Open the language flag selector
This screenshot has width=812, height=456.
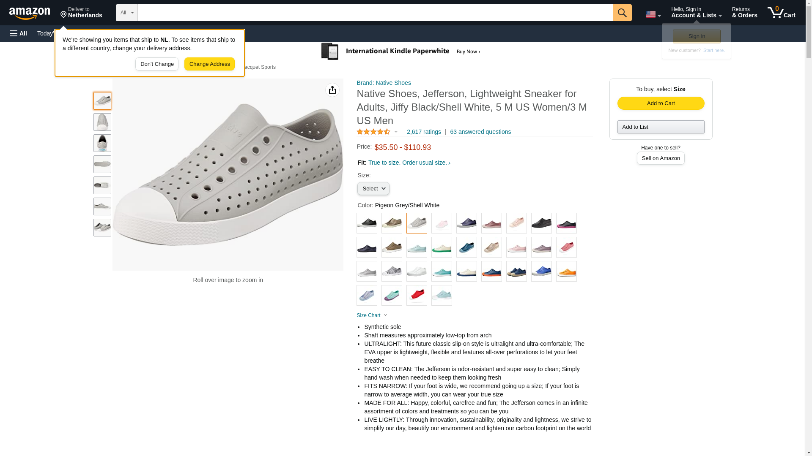point(653,14)
